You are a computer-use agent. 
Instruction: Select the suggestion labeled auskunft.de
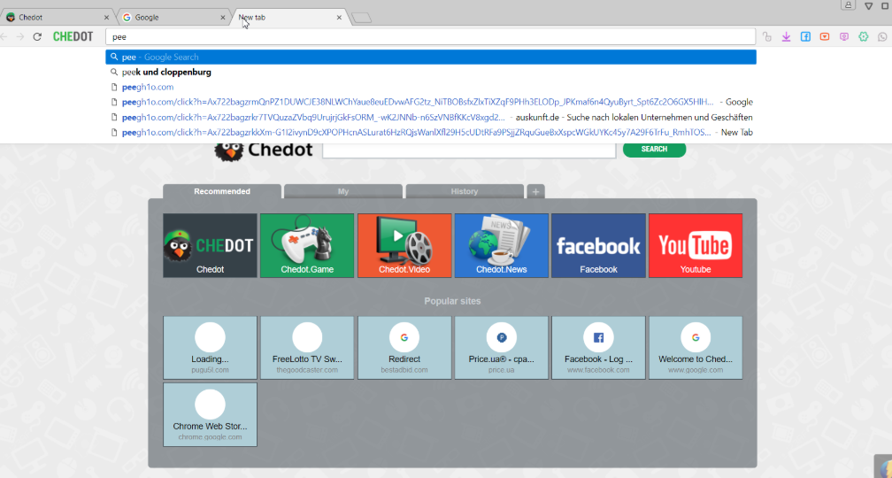coord(431,117)
